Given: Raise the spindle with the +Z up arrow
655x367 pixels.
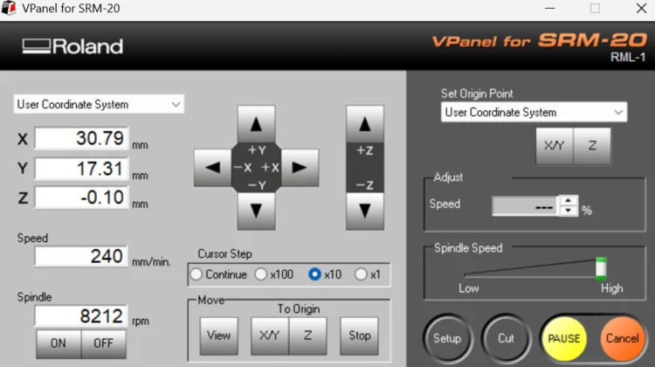Looking at the screenshot, I should 365,124.
